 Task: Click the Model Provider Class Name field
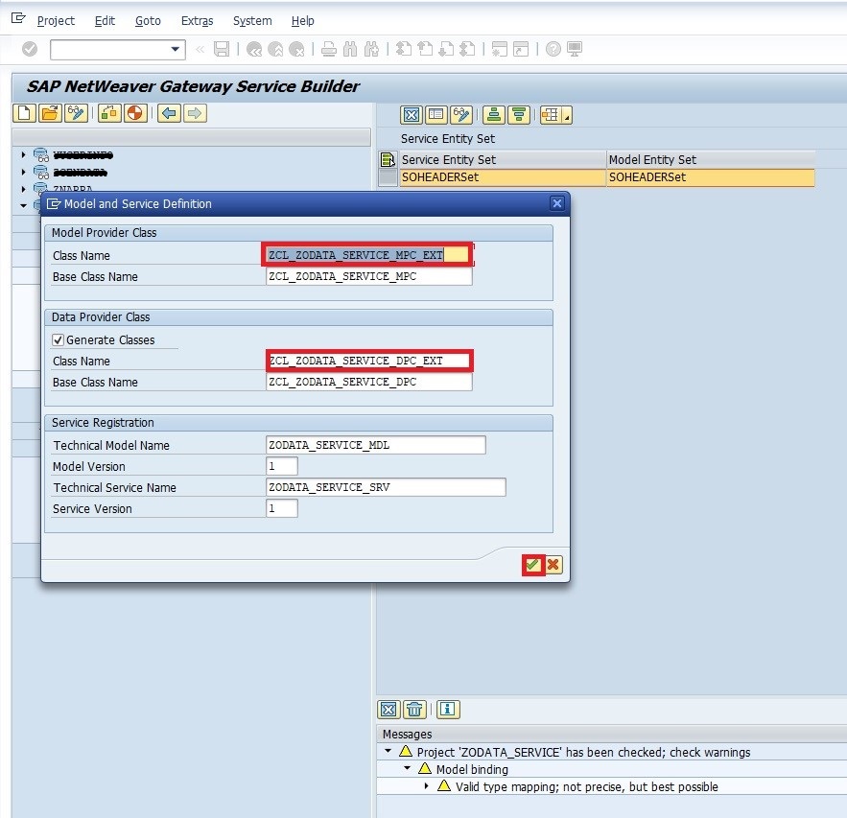pyautogui.click(x=368, y=255)
